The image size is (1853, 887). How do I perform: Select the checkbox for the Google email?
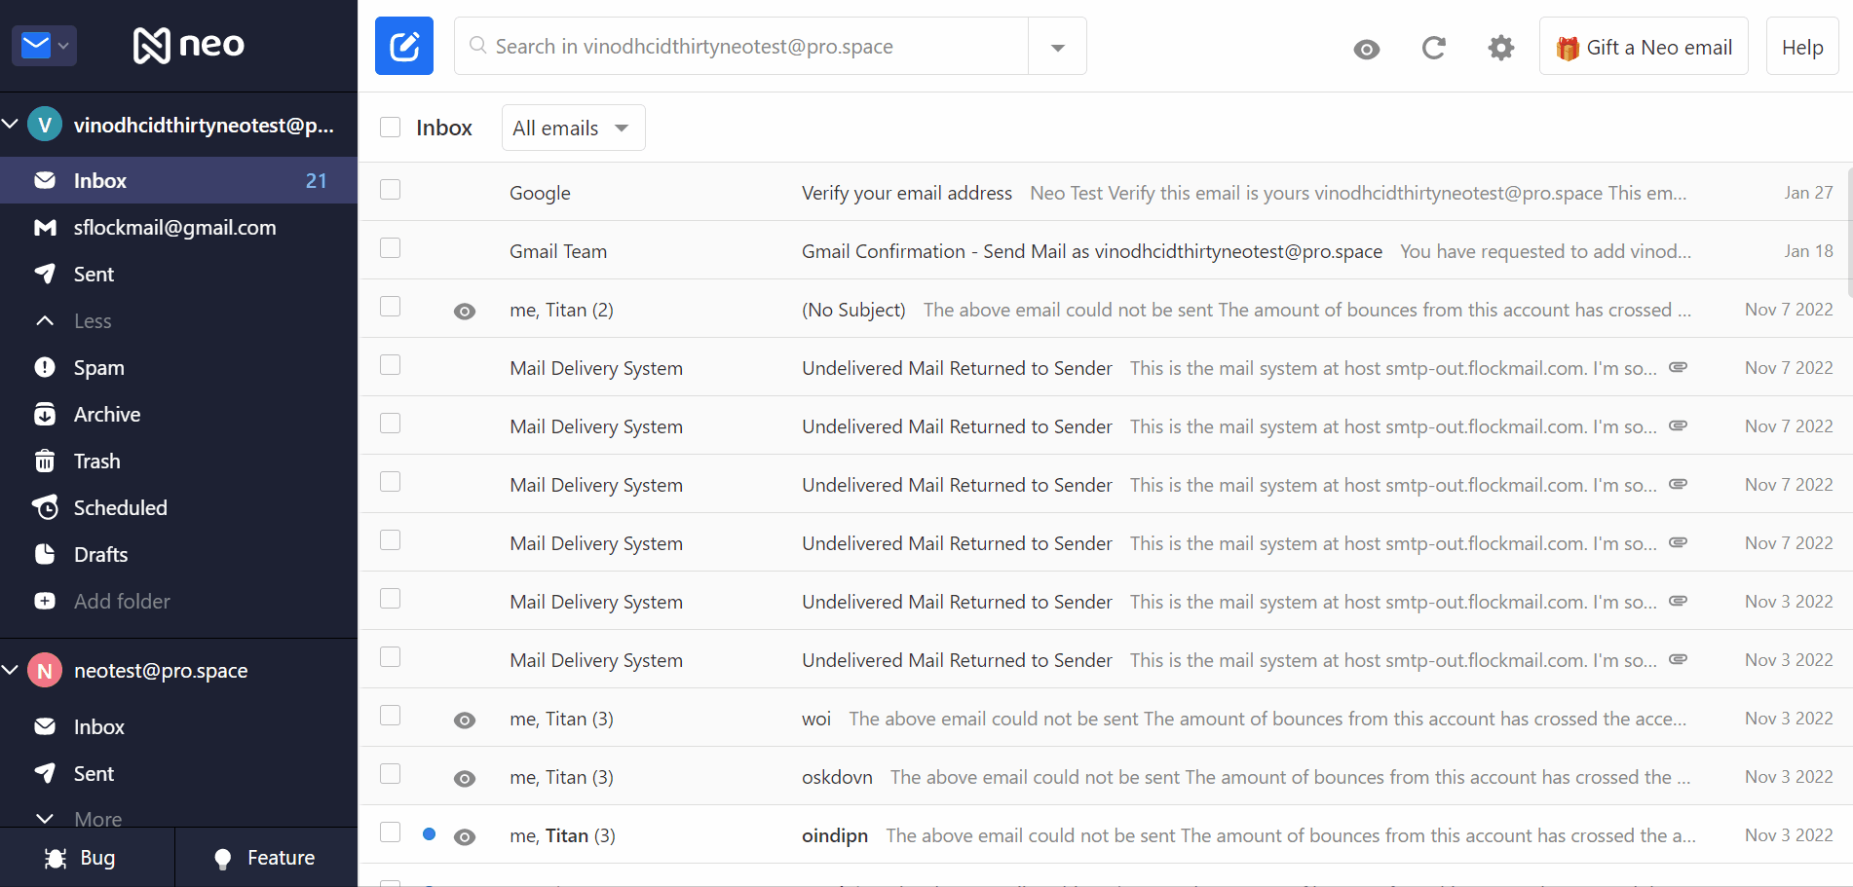coord(390,189)
